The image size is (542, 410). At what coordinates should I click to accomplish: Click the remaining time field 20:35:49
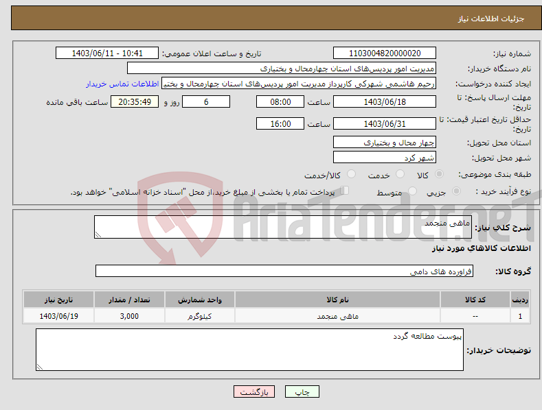pyautogui.click(x=135, y=101)
